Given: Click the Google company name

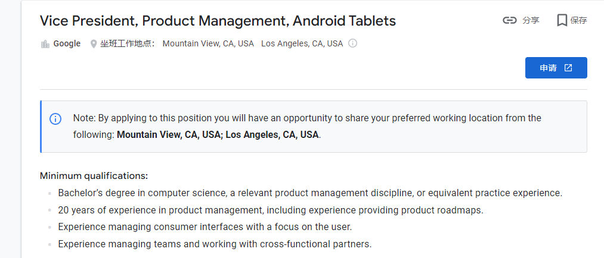Looking at the screenshot, I should (x=67, y=43).
